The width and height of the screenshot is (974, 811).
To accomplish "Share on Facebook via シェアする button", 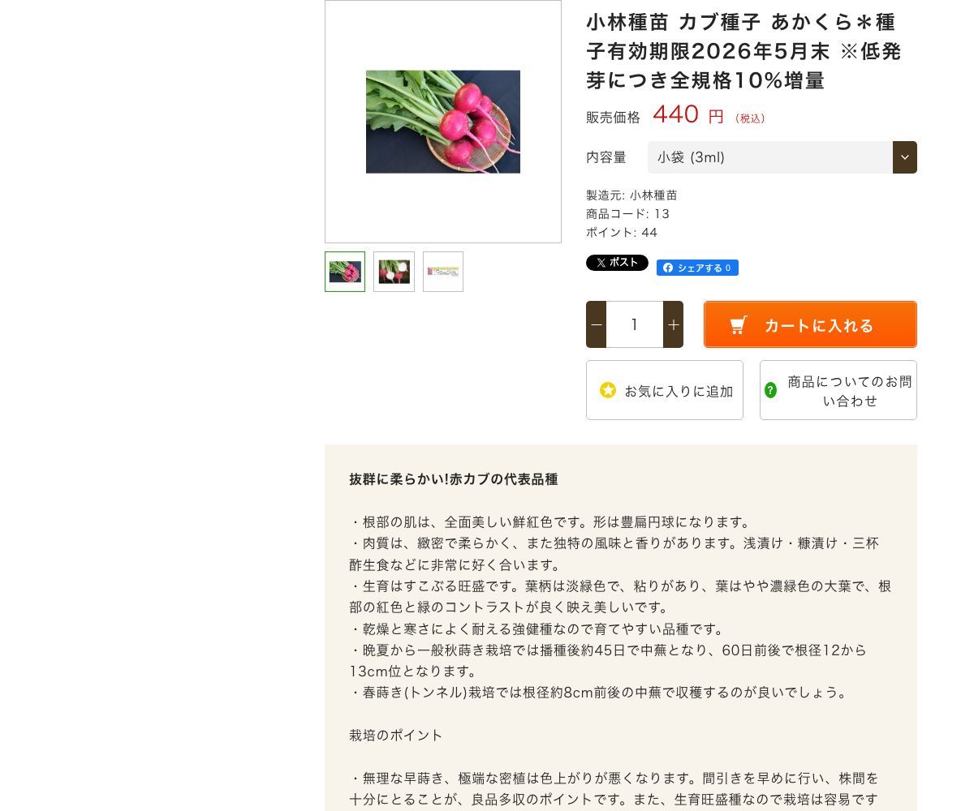I will coord(697,268).
